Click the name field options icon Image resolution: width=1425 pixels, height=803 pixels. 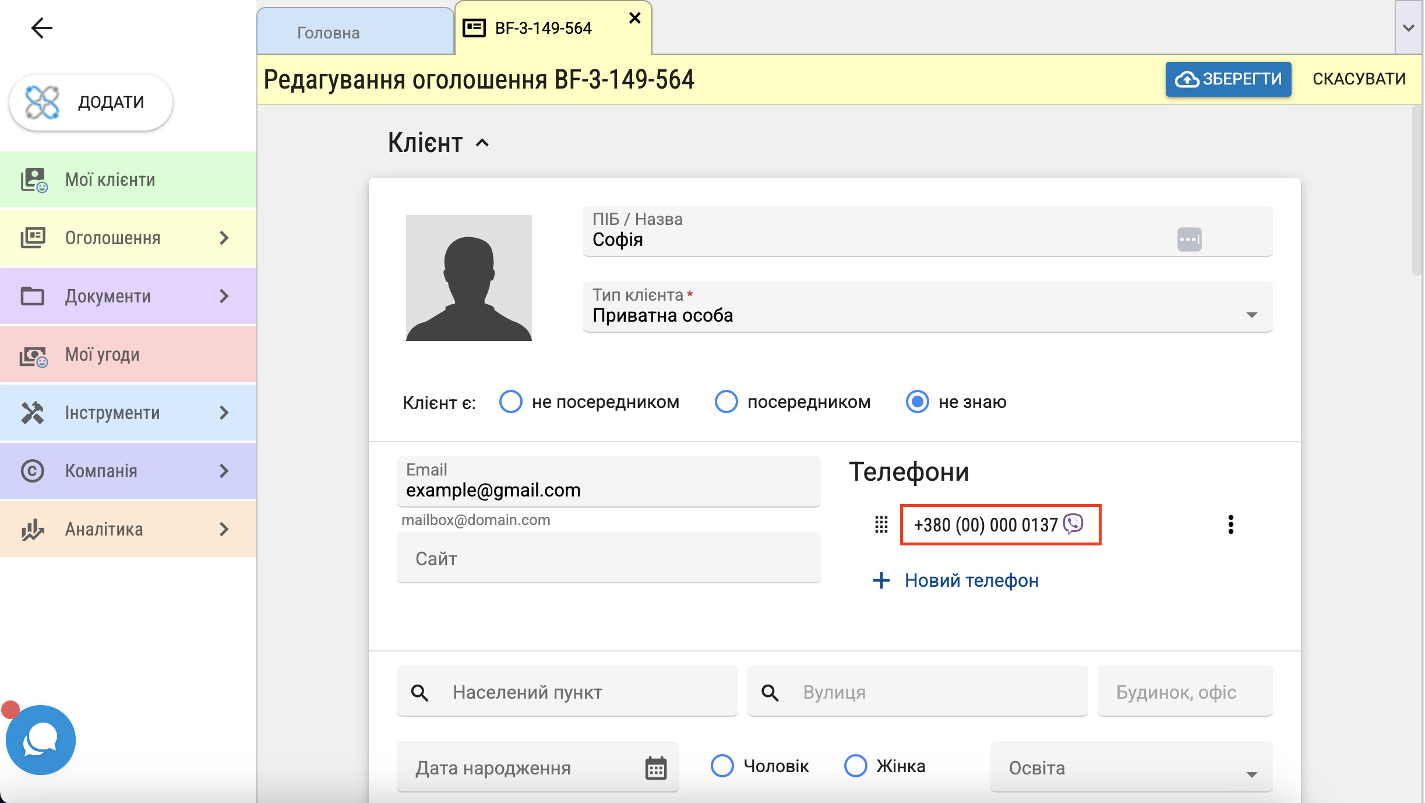tap(1189, 239)
